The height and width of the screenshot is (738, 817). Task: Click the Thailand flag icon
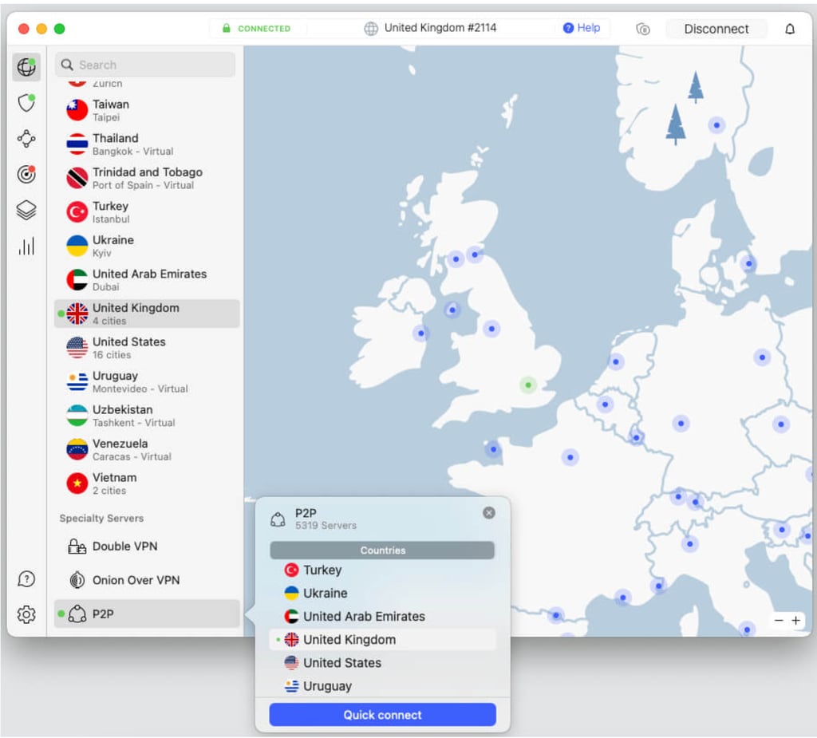[x=77, y=144]
